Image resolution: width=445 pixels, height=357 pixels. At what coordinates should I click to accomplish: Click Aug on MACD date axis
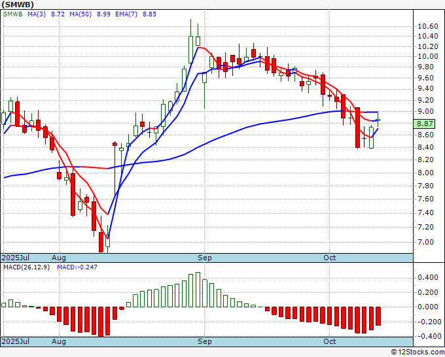(59, 341)
